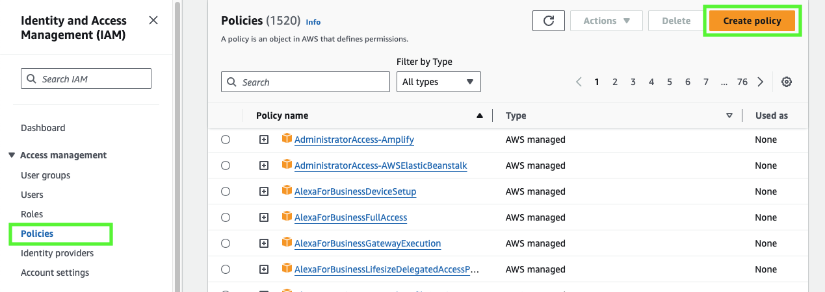Select the AlexaForBusinessDeviceSetup radio button
The width and height of the screenshot is (825, 292).
tap(226, 191)
